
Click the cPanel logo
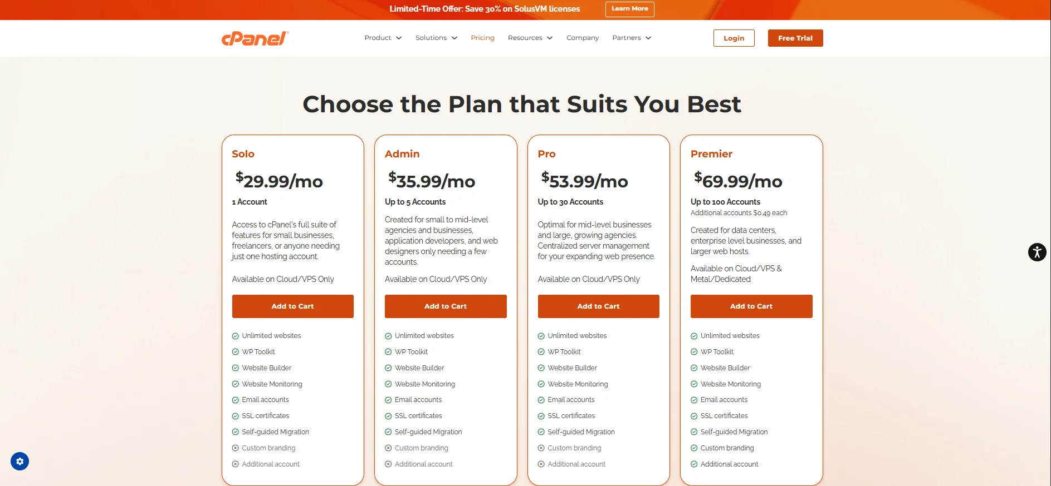(255, 38)
